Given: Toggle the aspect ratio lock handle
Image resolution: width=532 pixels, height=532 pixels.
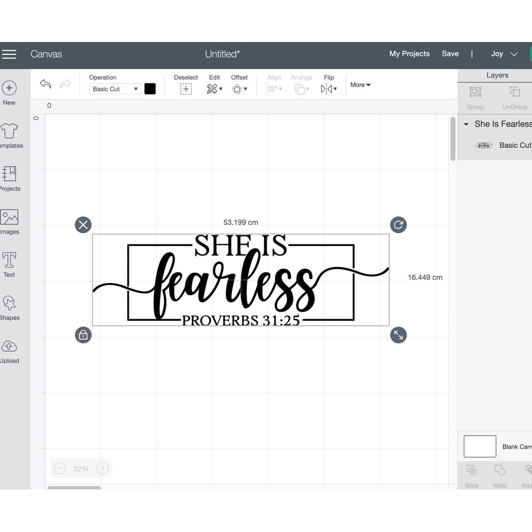Looking at the screenshot, I should tap(83, 335).
